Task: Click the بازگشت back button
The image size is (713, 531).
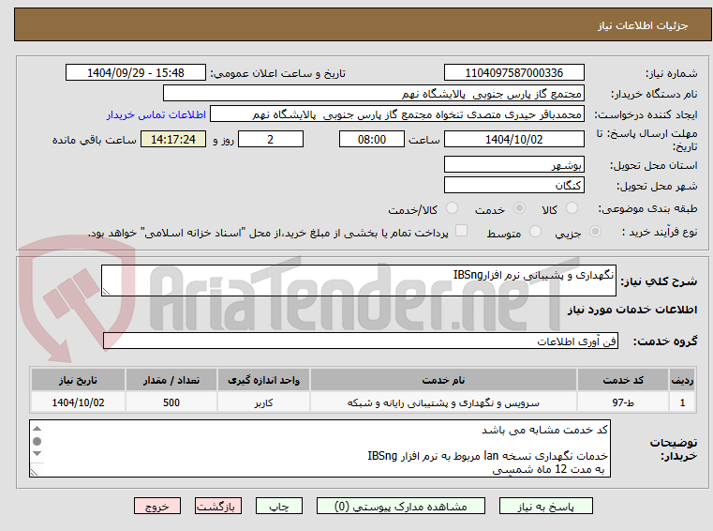Action: 217,507
